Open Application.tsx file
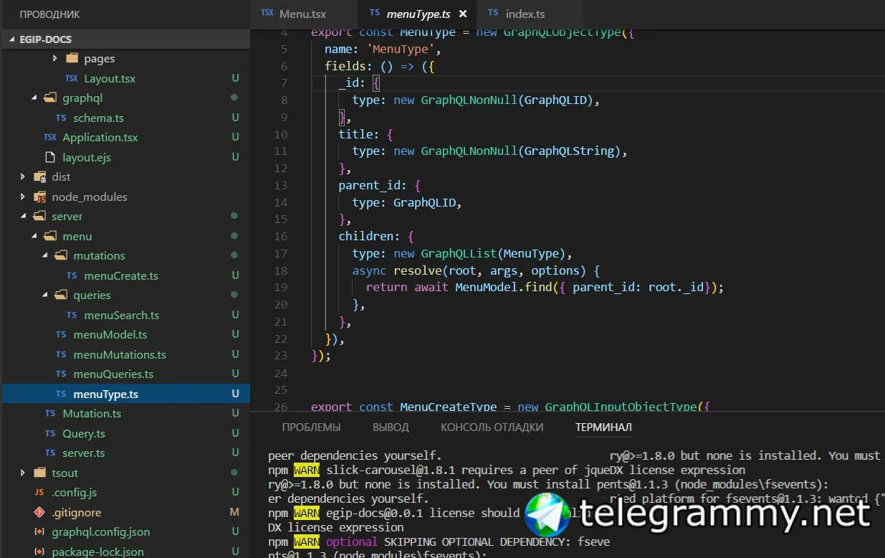Viewport: 885px width, 558px height. (x=100, y=137)
